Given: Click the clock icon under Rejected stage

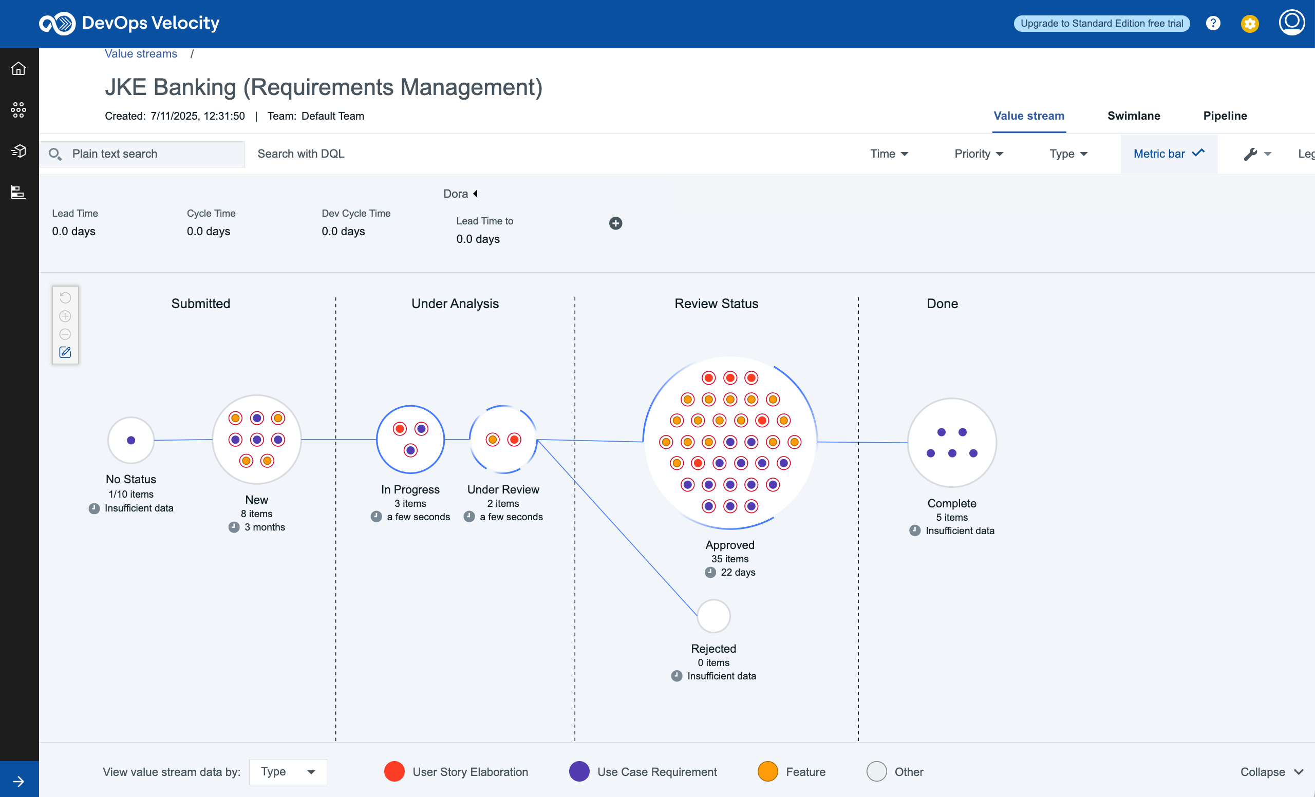Looking at the screenshot, I should click(x=677, y=676).
